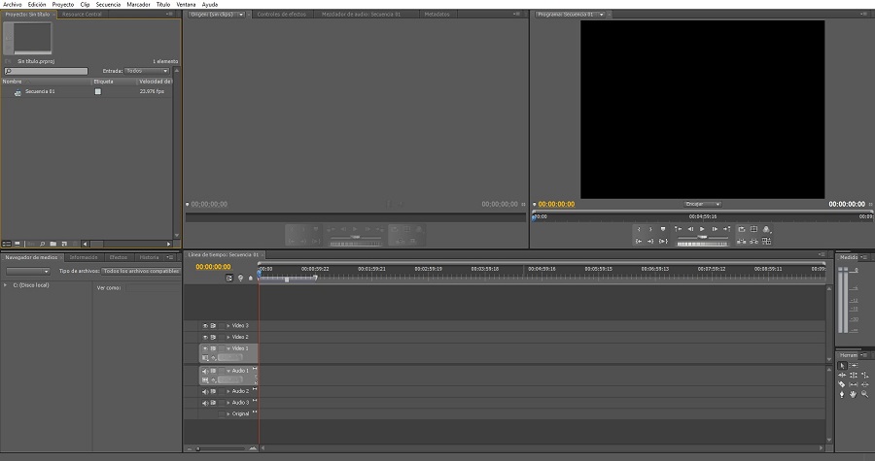
Task: Open Trim monitor from Program panel
Action: click(x=767, y=241)
